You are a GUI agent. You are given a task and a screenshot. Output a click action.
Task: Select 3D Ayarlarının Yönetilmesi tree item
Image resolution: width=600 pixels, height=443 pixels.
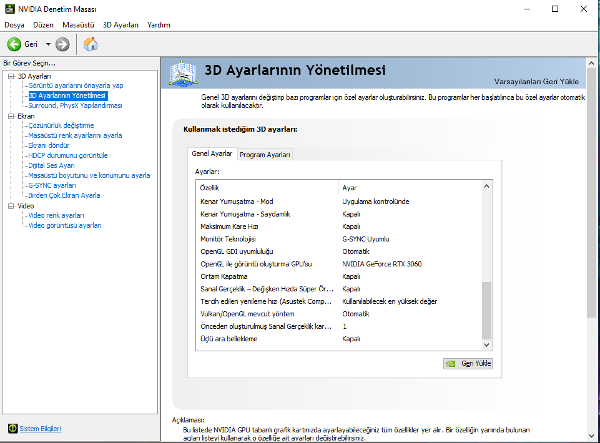pyautogui.click(x=68, y=95)
